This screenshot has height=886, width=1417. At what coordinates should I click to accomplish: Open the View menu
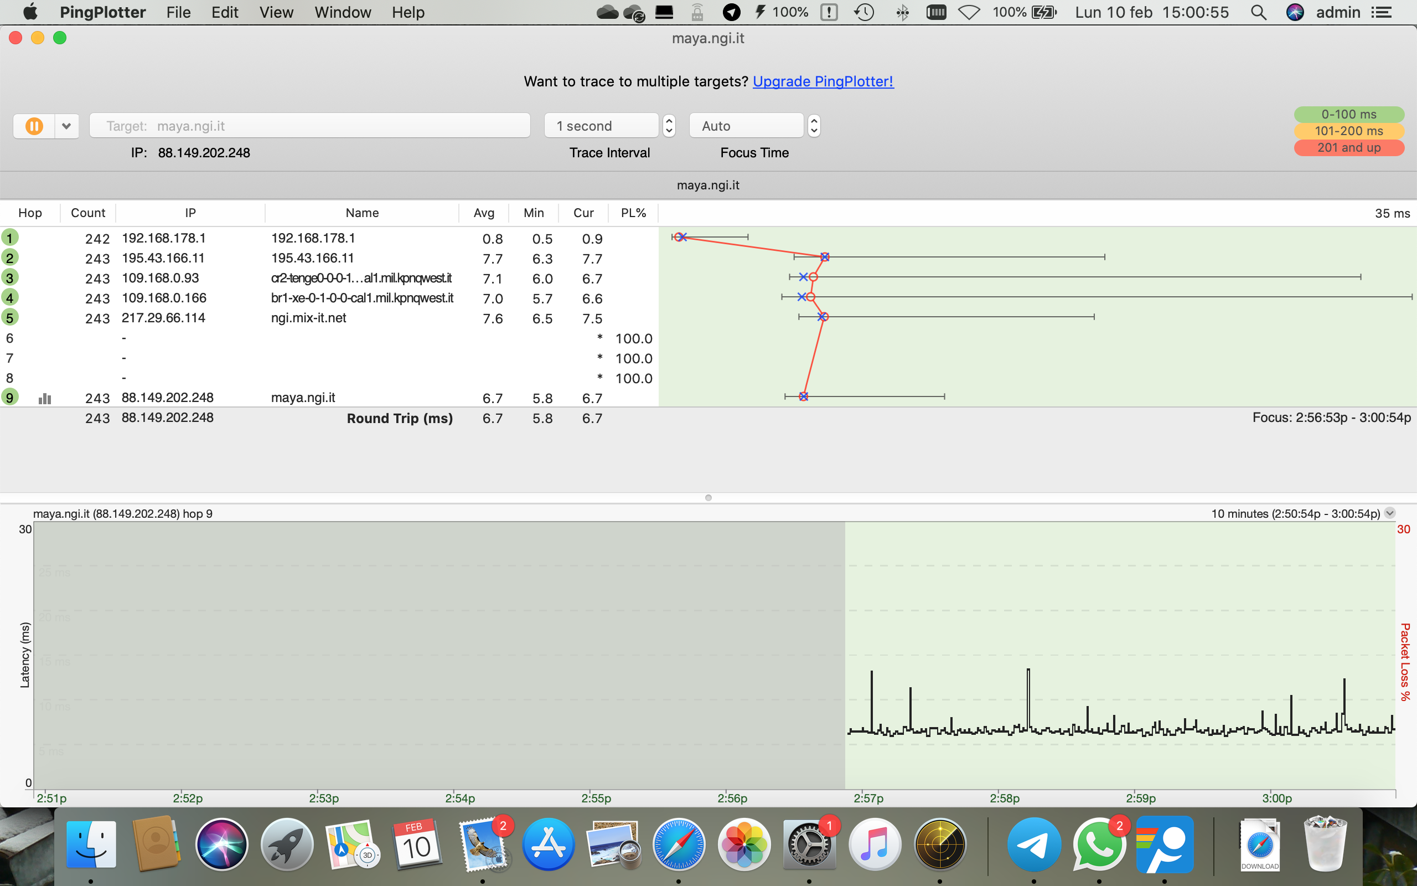tap(276, 12)
